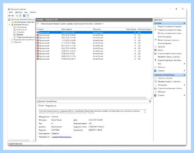Click Привязать задачу к событию action
Viewport: 194px width, 153px height.
tap(170, 82)
